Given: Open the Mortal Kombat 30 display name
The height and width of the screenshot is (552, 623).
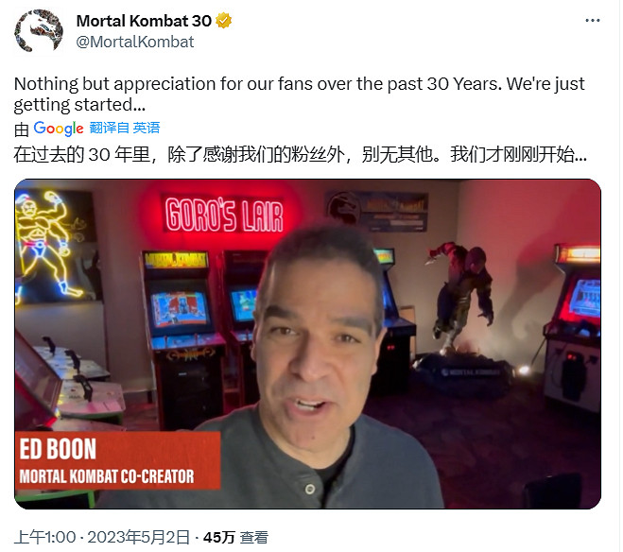Looking at the screenshot, I should [x=144, y=21].
